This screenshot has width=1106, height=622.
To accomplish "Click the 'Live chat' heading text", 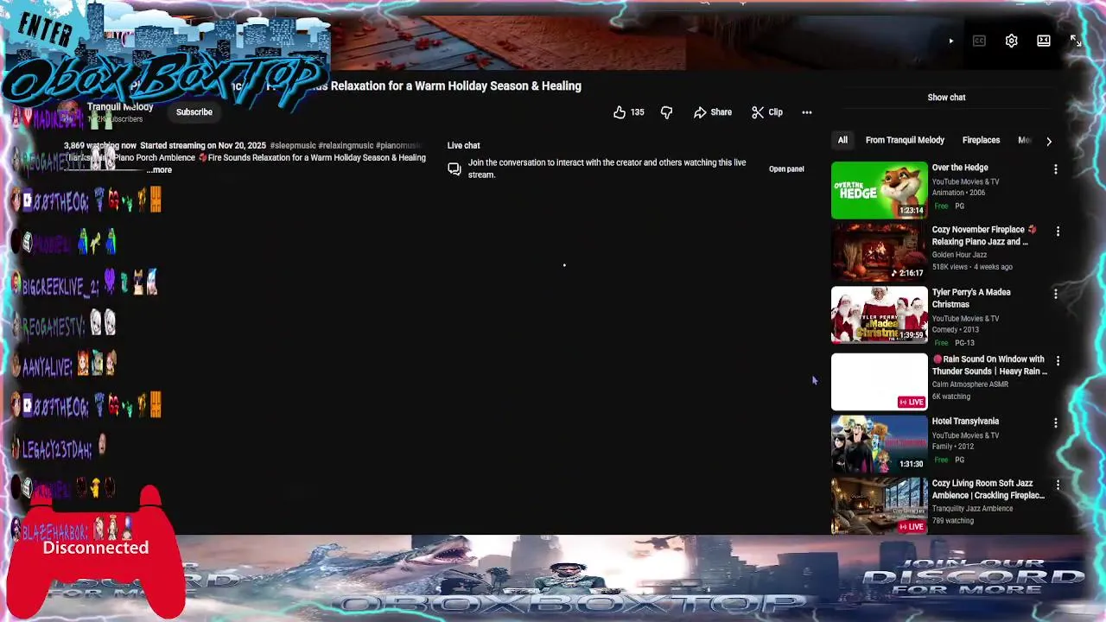I will coord(463,146).
